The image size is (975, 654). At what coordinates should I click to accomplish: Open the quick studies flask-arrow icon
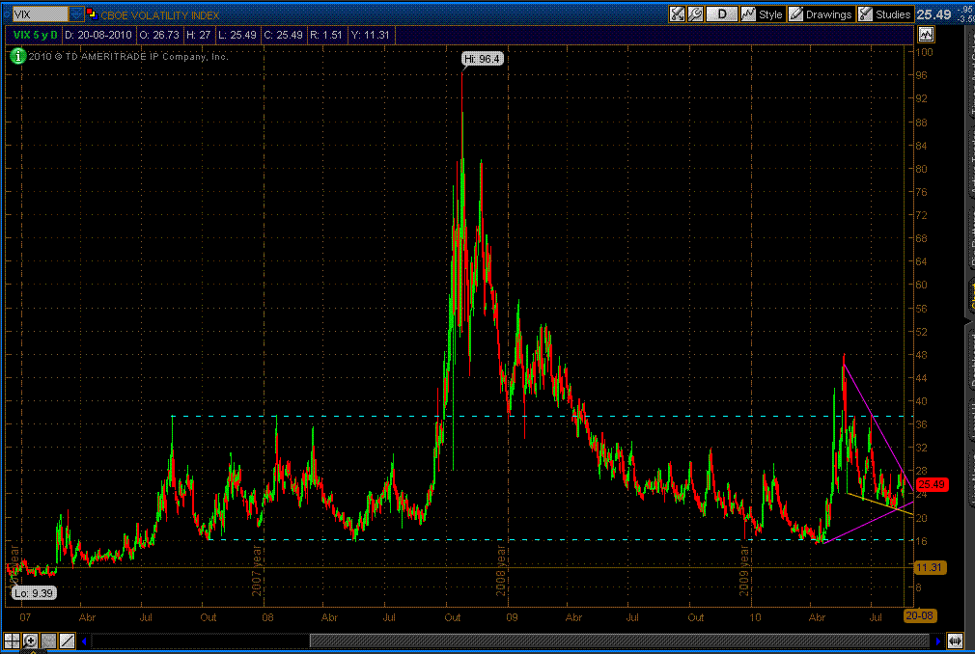point(677,14)
